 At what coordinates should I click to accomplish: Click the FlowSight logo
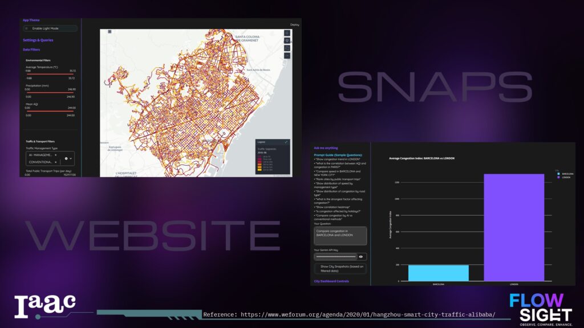click(x=541, y=309)
